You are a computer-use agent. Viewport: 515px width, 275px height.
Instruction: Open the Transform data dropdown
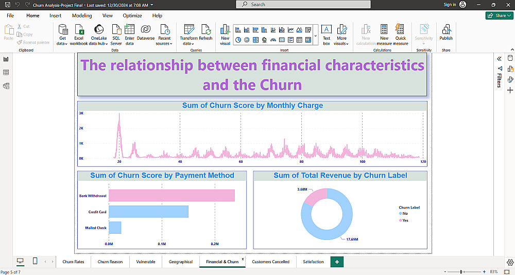188,35
